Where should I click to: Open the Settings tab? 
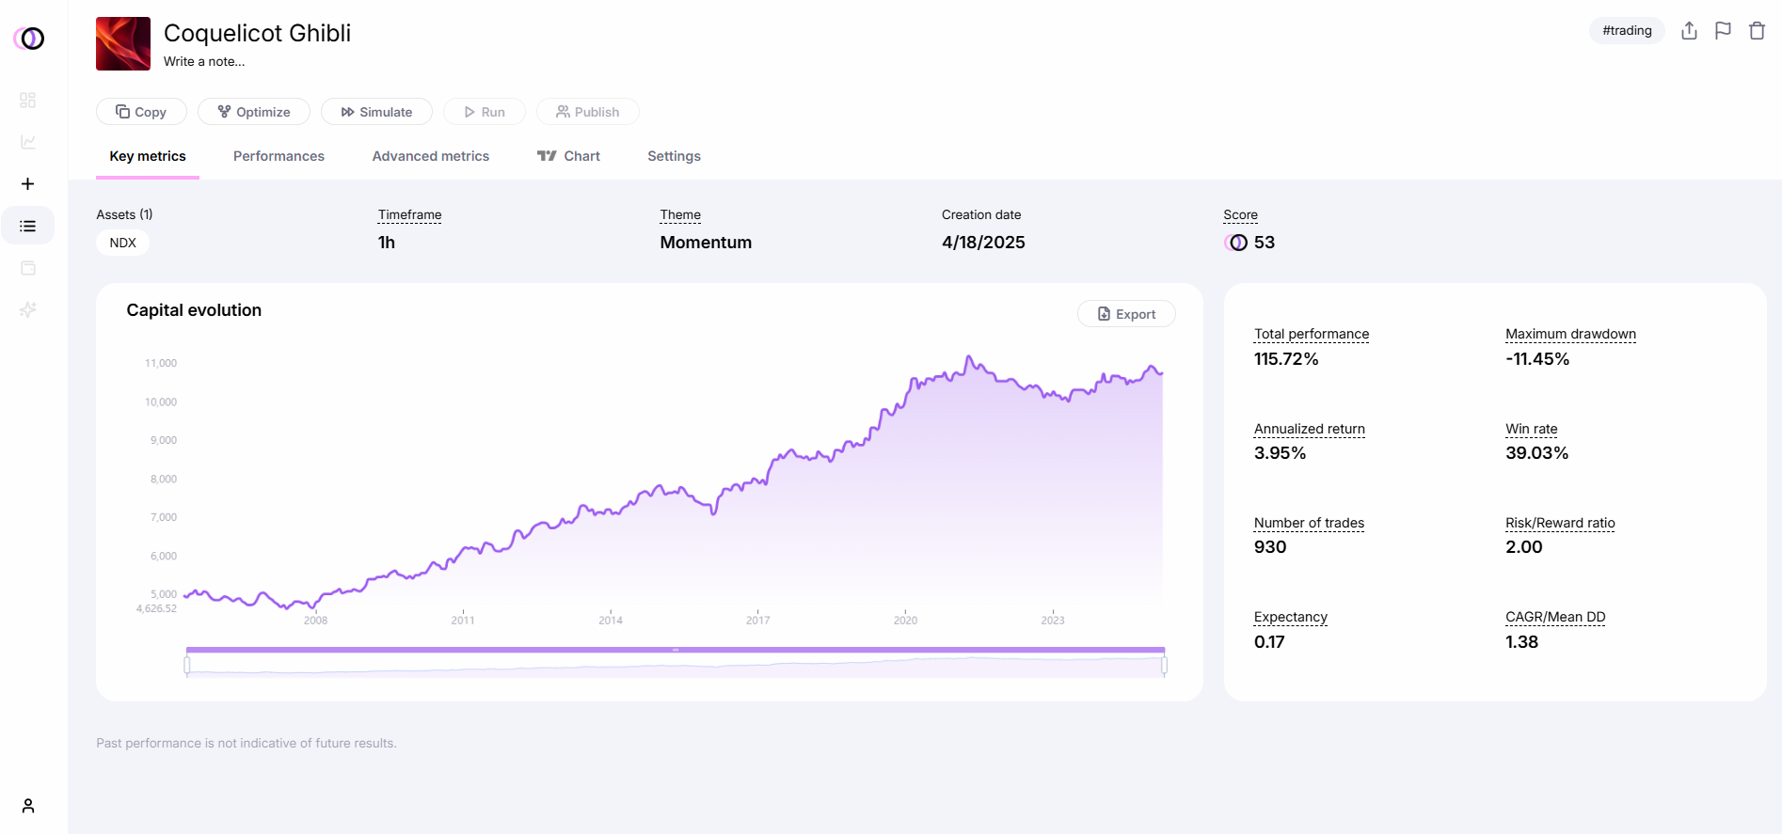[674, 156]
